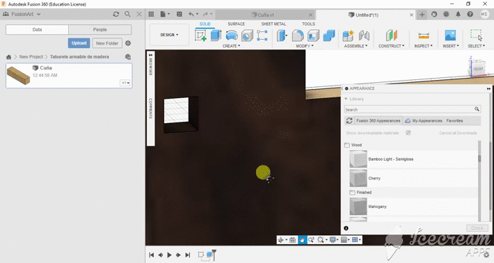Switch to the People tab

tap(100, 30)
